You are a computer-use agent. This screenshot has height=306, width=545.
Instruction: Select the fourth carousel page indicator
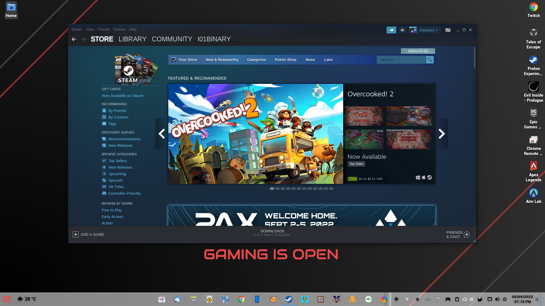(x=288, y=189)
